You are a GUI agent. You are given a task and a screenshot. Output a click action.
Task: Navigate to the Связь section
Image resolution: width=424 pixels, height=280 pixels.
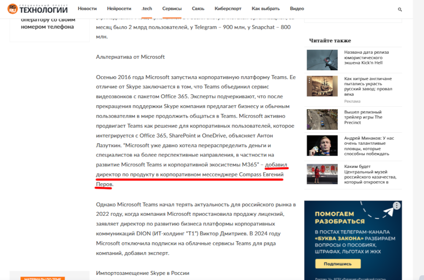click(198, 8)
